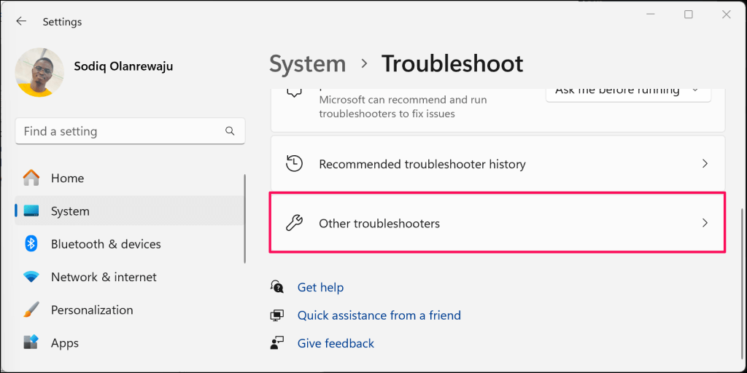Click the search magnifier icon
This screenshot has width=747, height=373.
(x=230, y=131)
